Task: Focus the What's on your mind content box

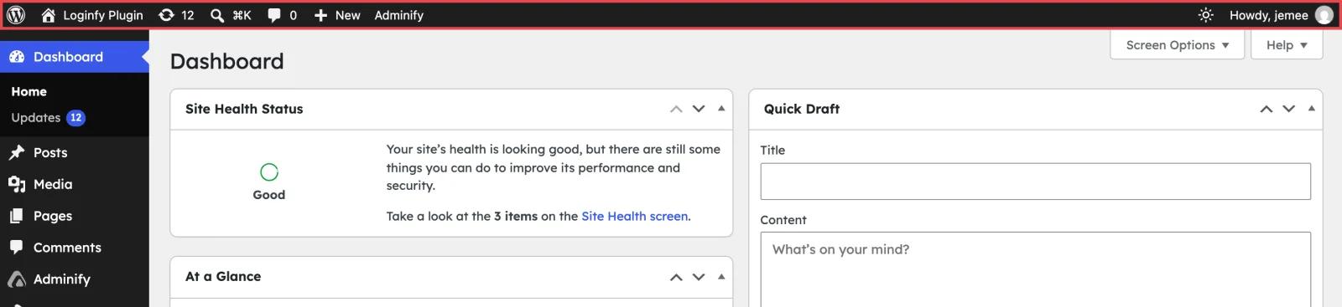Action: coord(1035,269)
